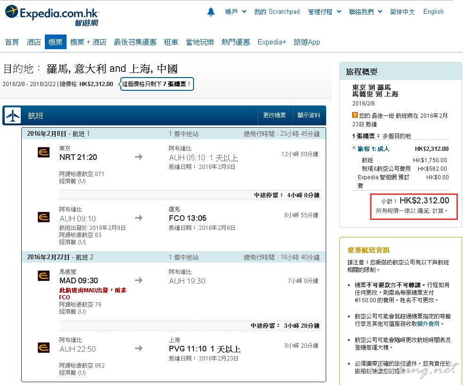
Task: Click the 7 tickets left notice
Action: point(157,84)
